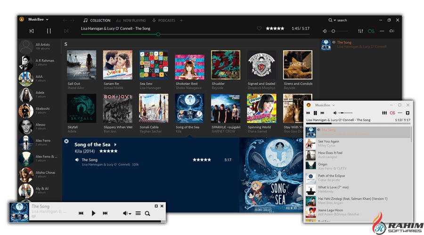
Task: Mute volume using main window speaker icon
Action: click(x=325, y=31)
